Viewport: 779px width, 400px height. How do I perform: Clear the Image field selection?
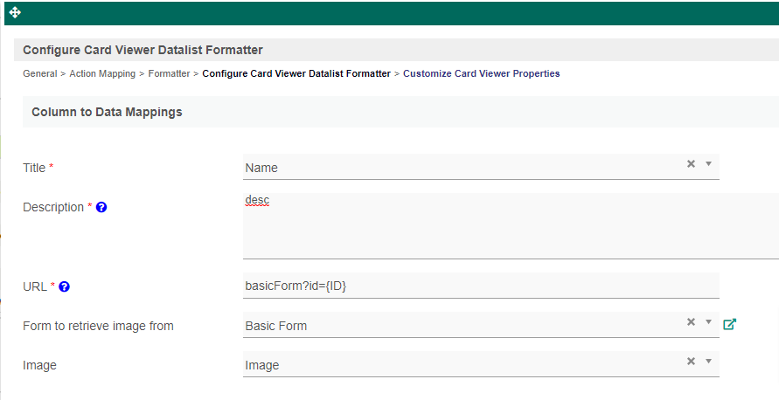coord(691,362)
